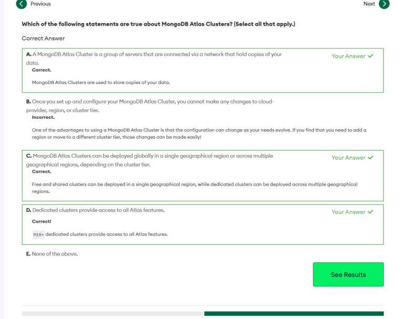Image resolution: width=406 pixels, height=319 pixels.
Task: Click the Previous arrow circle icon
Action: click(x=22, y=4)
